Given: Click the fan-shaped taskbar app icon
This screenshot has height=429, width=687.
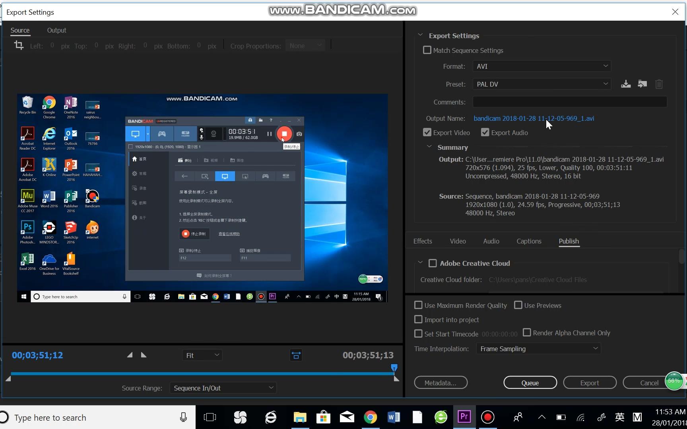Looking at the screenshot, I should click(240, 417).
